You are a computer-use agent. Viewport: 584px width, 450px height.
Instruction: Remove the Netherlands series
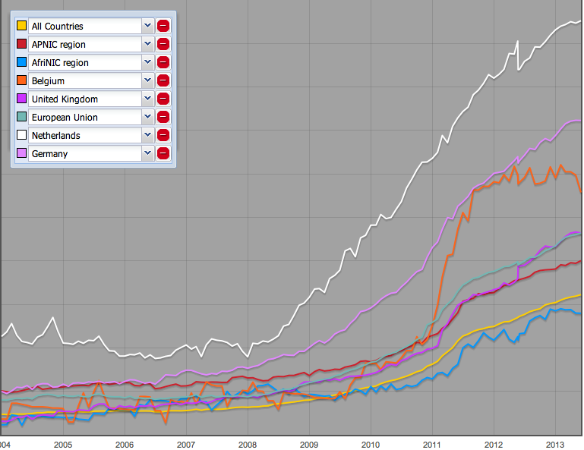tap(163, 135)
